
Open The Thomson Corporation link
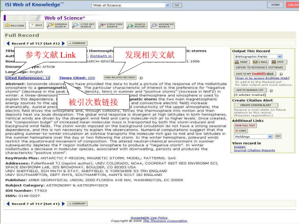pos(165,221)
